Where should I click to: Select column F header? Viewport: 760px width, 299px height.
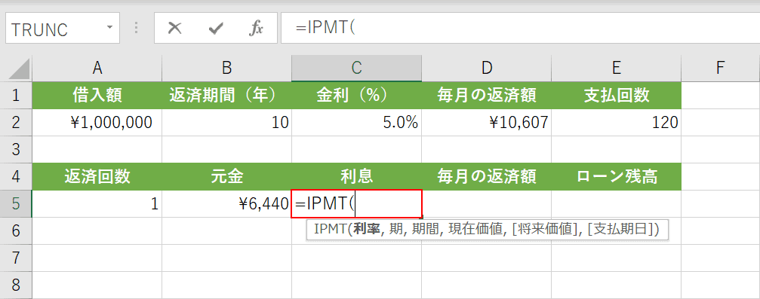pos(720,69)
